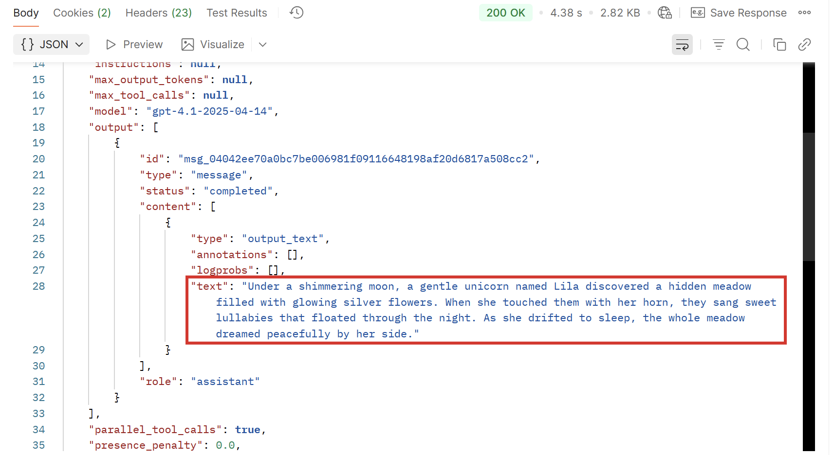Click line number 35 in gutter
The width and height of the screenshot is (834, 455).
pos(38,445)
